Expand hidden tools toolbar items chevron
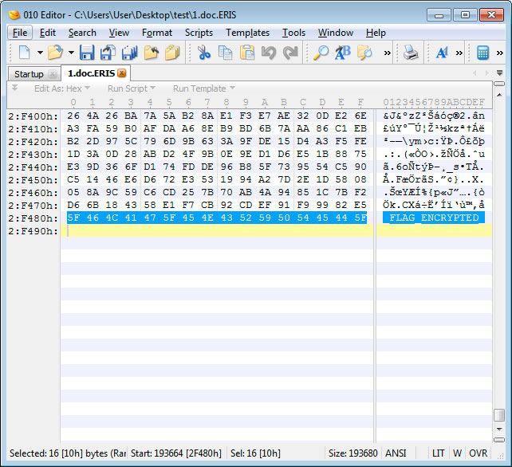512x467 pixels. point(499,53)
